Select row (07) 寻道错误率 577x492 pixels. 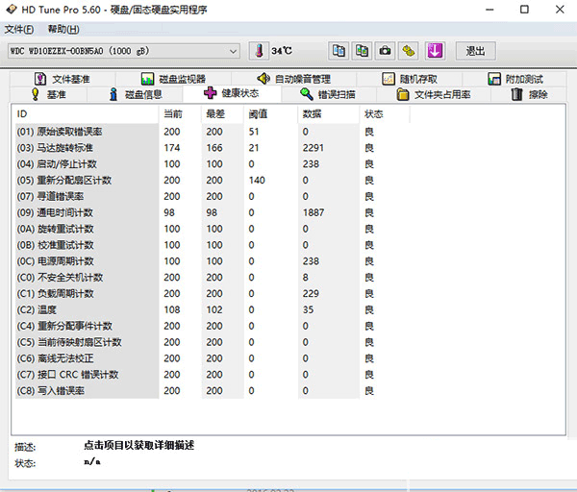click(212, 196)
